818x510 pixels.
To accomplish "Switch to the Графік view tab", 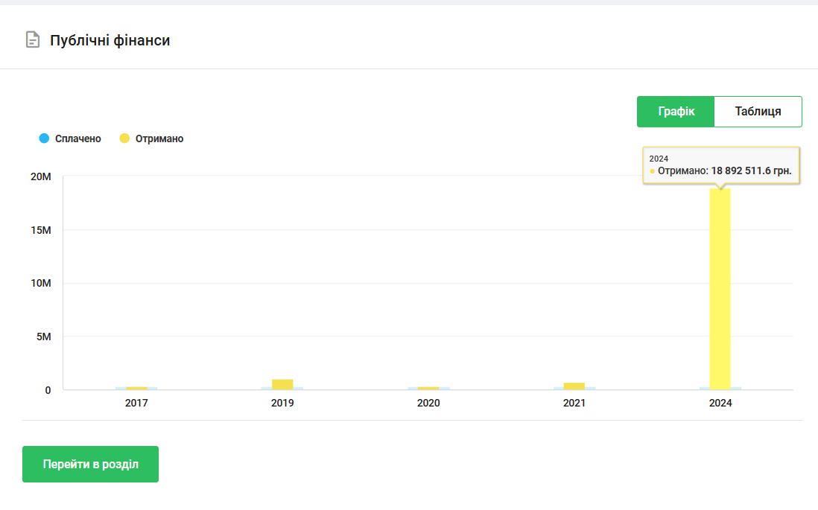I will click(676, 112).
